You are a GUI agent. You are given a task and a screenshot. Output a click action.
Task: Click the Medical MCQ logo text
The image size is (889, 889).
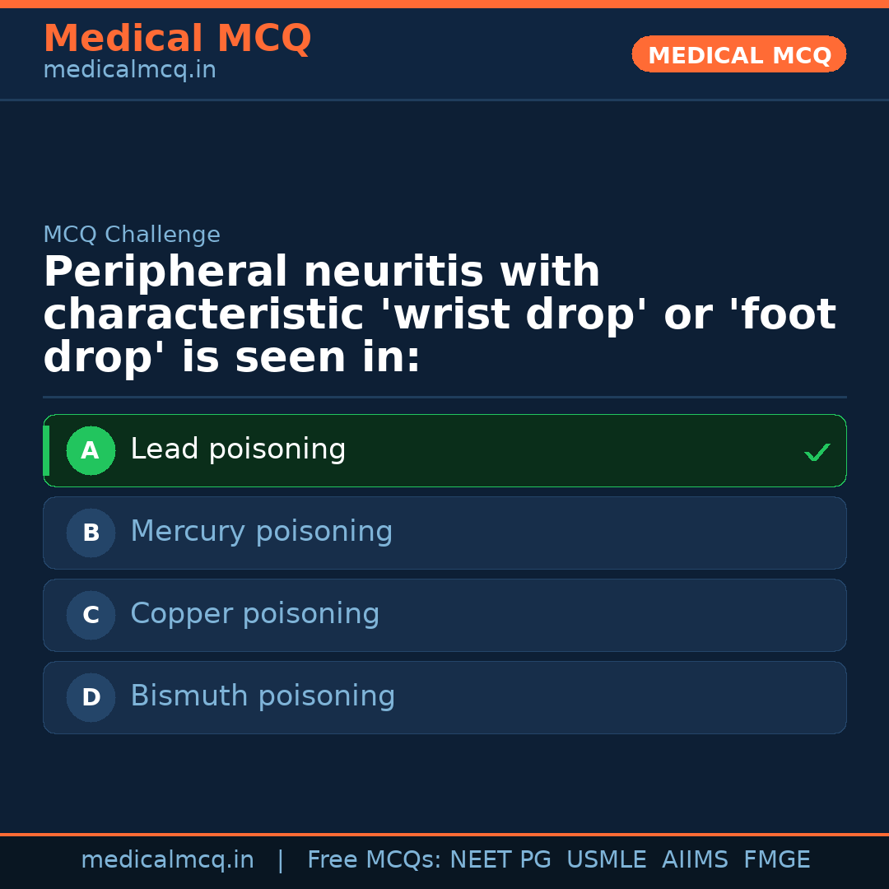pyautogui.click(x=177, y=38)
